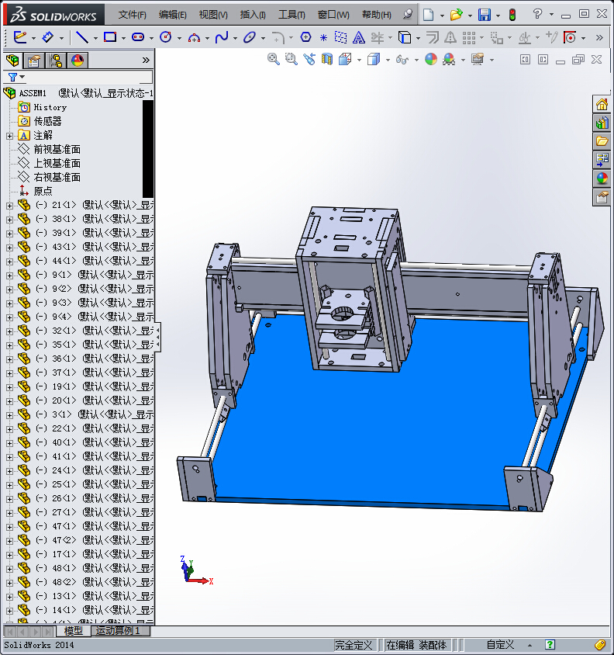Show more sketch toolbar items

pos(600,37)
